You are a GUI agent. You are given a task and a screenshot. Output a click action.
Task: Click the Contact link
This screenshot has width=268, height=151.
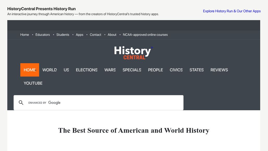pos(95,34)
